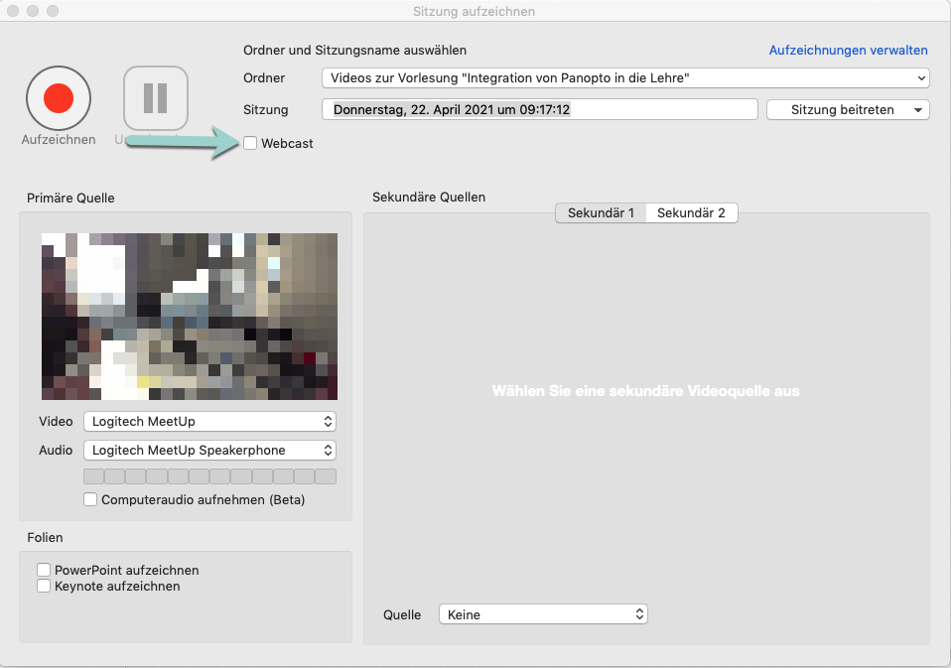951x668 pixels.
Task: Enable the Webcast checkbox
Action: pyautogui.click(x=250, y=144)
